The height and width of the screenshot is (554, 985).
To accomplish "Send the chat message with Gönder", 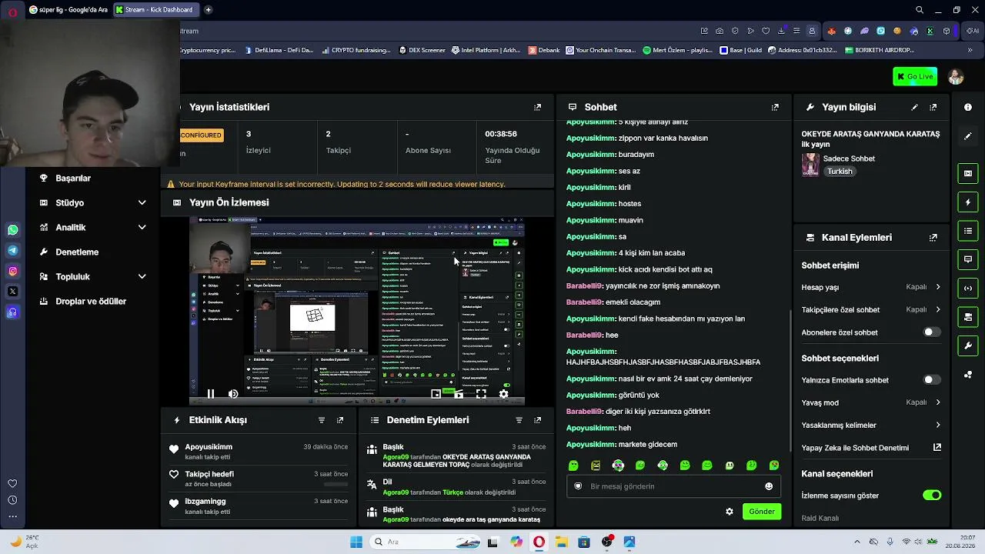I will pos(762,512).
